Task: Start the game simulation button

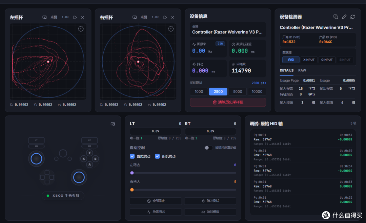Action: tap(210, 212)
